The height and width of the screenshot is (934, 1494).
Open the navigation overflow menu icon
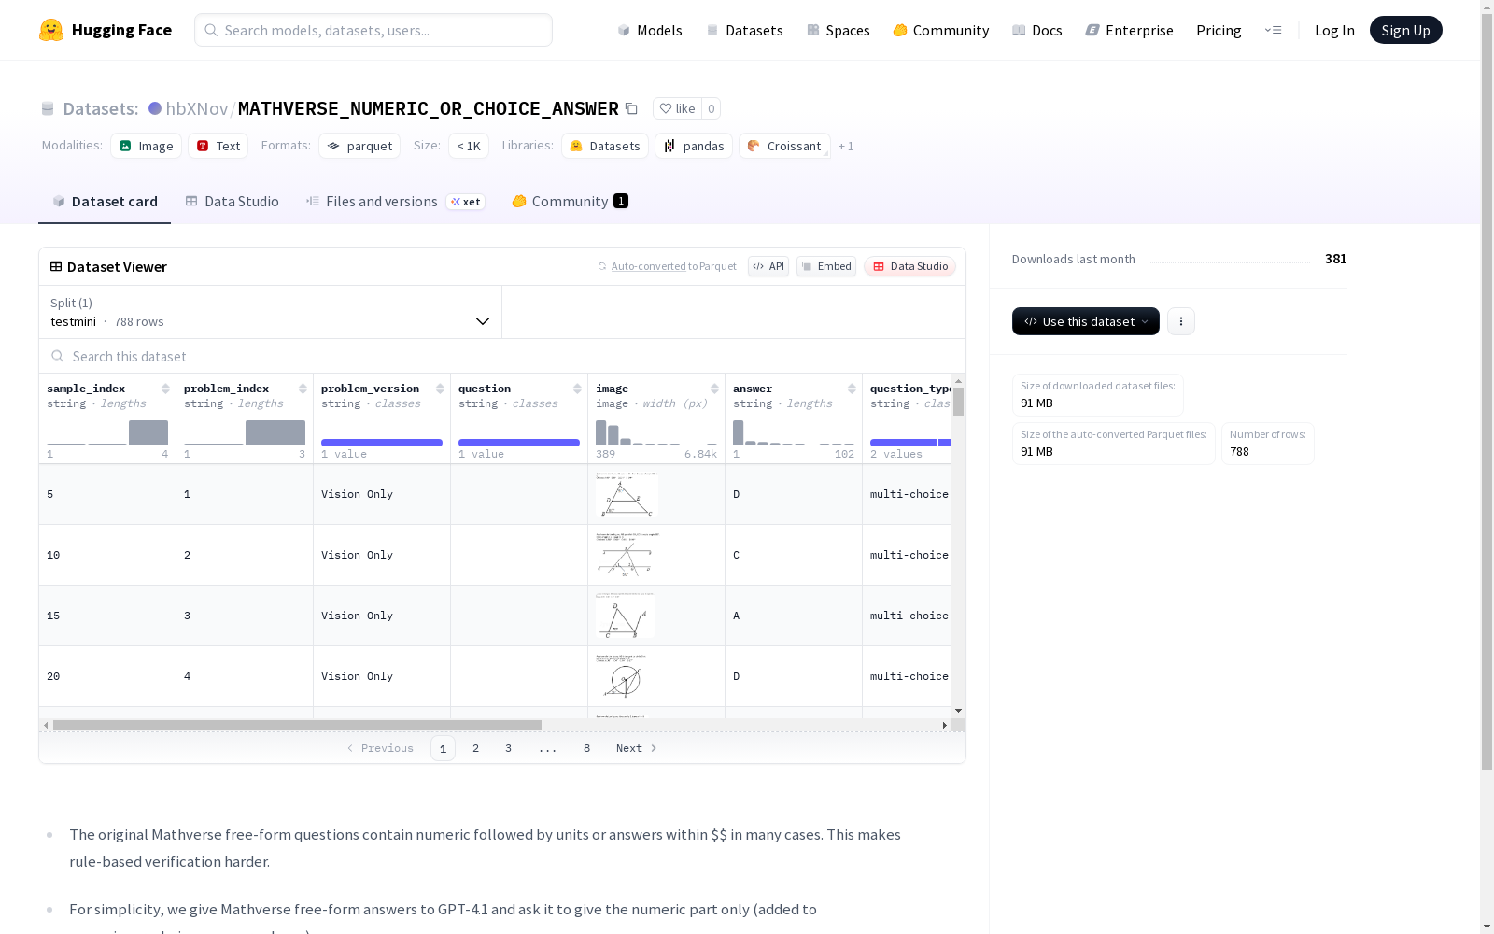click(1273, 30)
